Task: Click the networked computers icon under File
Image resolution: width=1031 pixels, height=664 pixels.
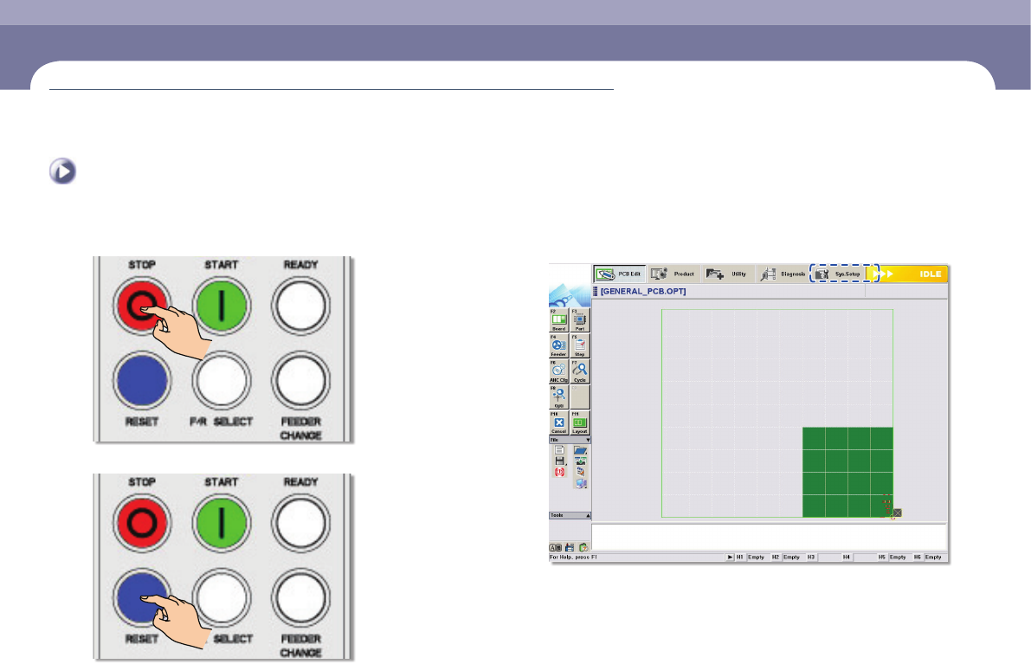Action: [581, 483]
